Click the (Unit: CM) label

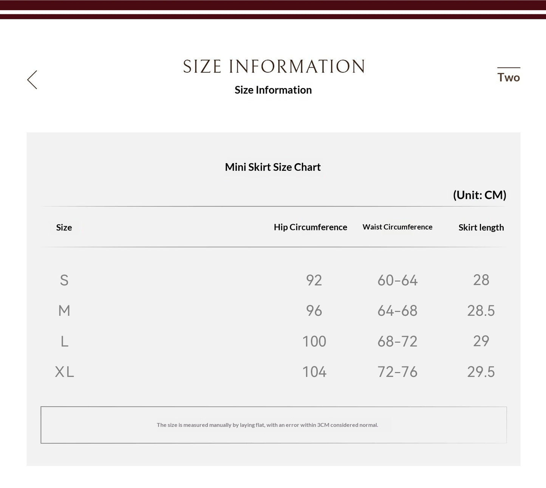(479, 195)
